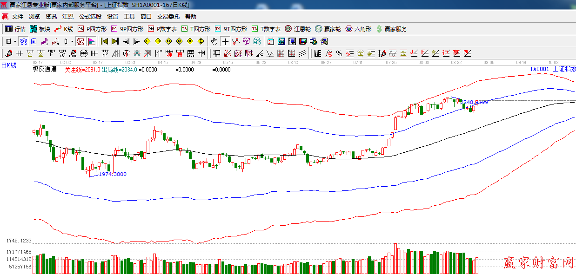This screenshot has width=576, height=274.
Task: Click the floppy disk save icon
Action: pos(302,41)
